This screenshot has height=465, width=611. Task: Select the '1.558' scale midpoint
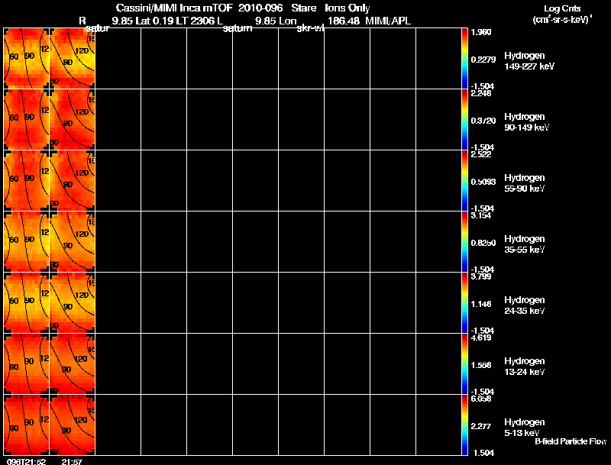point(481,365)
